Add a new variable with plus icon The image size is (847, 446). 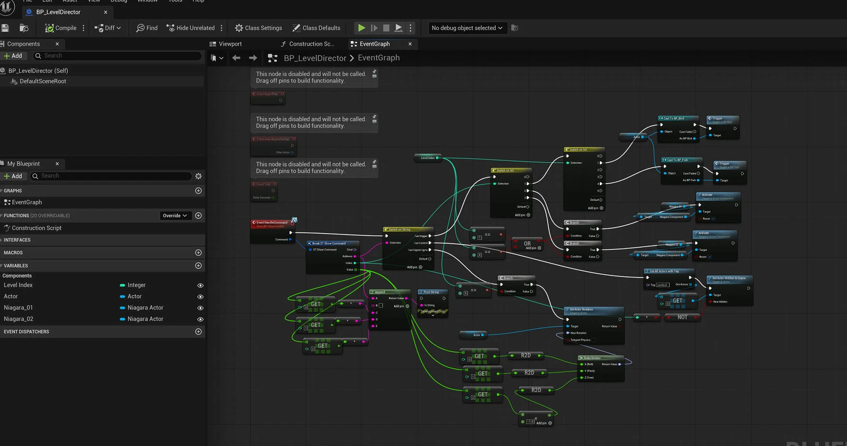click(199, 266)
